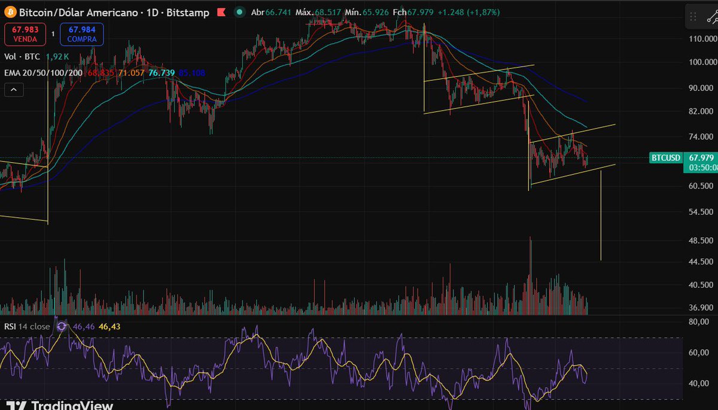Click the opening price value 66.741
718x410 pixels.
tap(278, 13)
